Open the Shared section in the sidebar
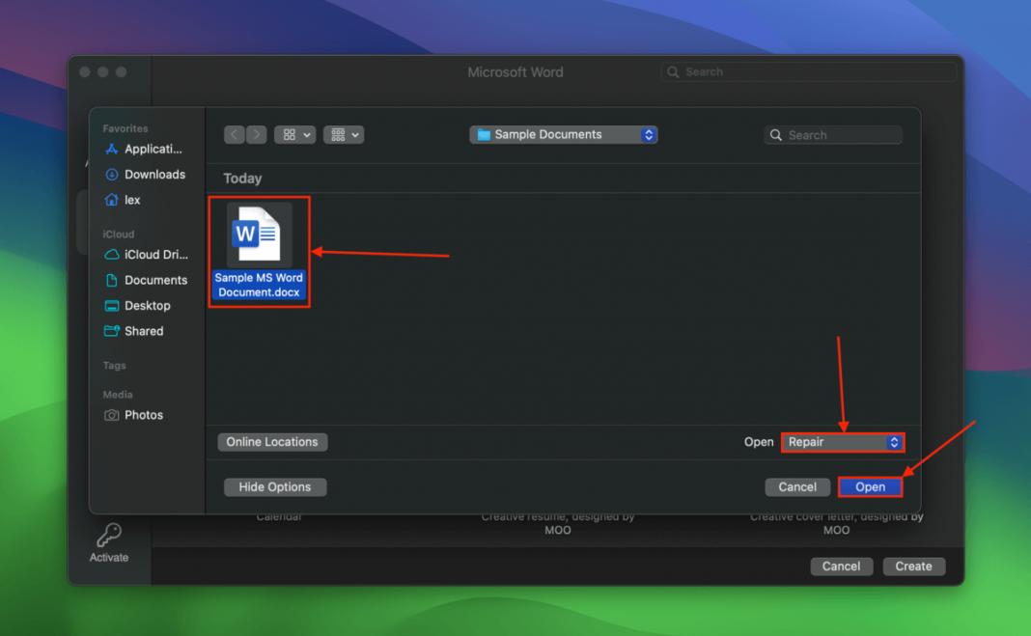The image size is (1031, 636). point(141,331)
